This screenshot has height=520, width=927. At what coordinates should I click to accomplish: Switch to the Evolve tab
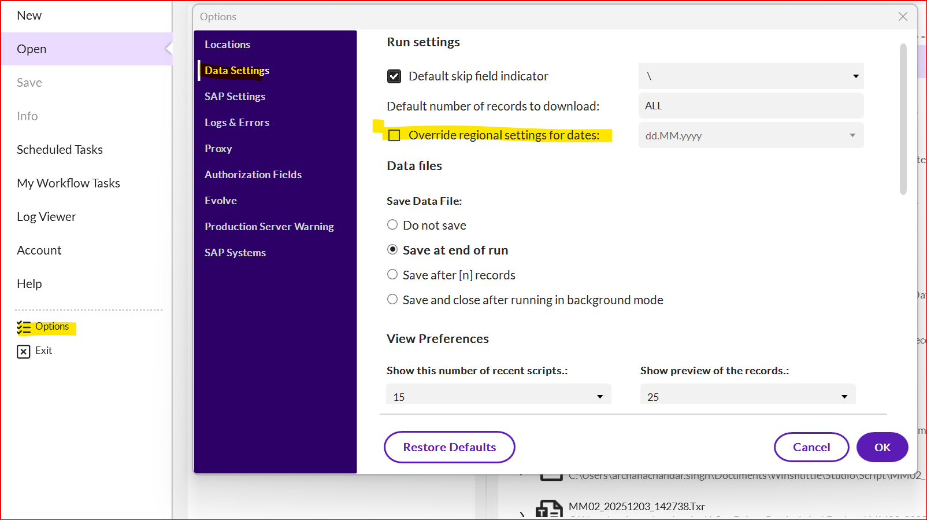click(x=221, y=201)
